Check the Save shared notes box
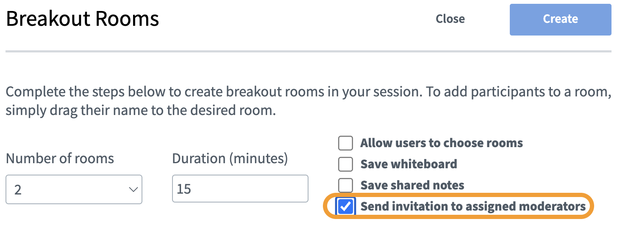Viewport: 617px width, 230px height. point(345,185)
